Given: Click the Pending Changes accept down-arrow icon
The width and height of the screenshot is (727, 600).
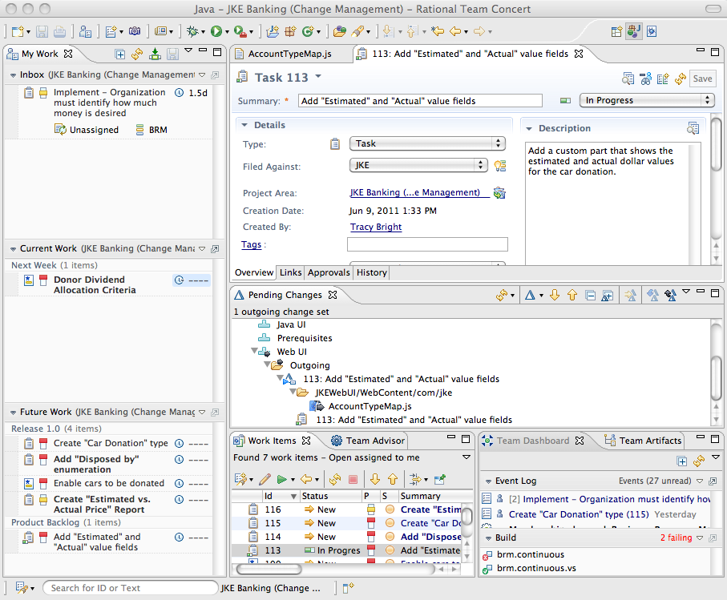Looking at the screenshot, I should 555,295.
